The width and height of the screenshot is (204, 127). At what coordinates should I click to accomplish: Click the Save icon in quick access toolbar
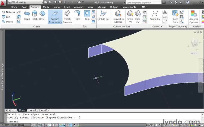(x=55, y=2)
